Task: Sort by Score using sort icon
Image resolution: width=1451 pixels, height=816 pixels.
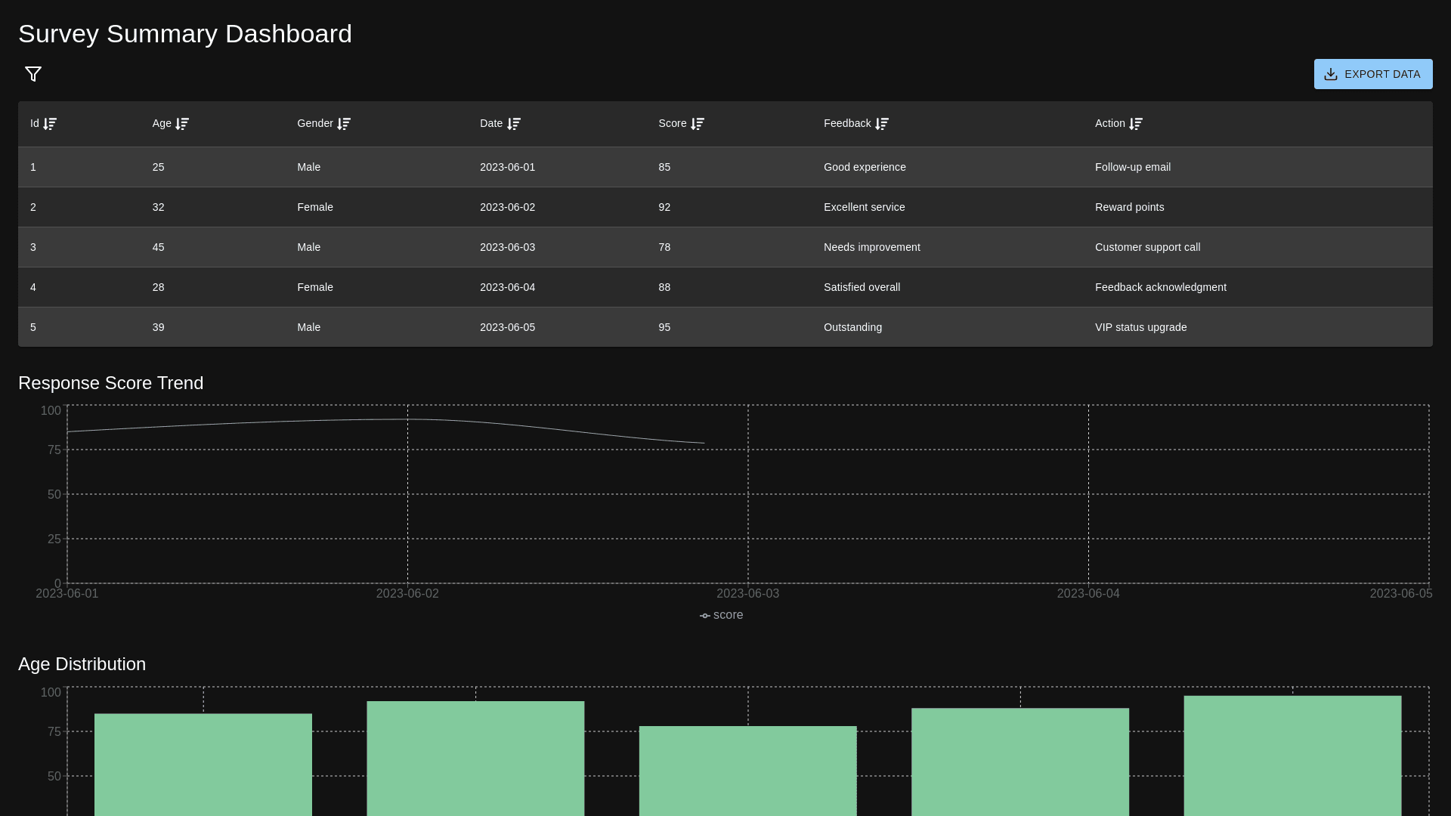Action: point(698,124)
